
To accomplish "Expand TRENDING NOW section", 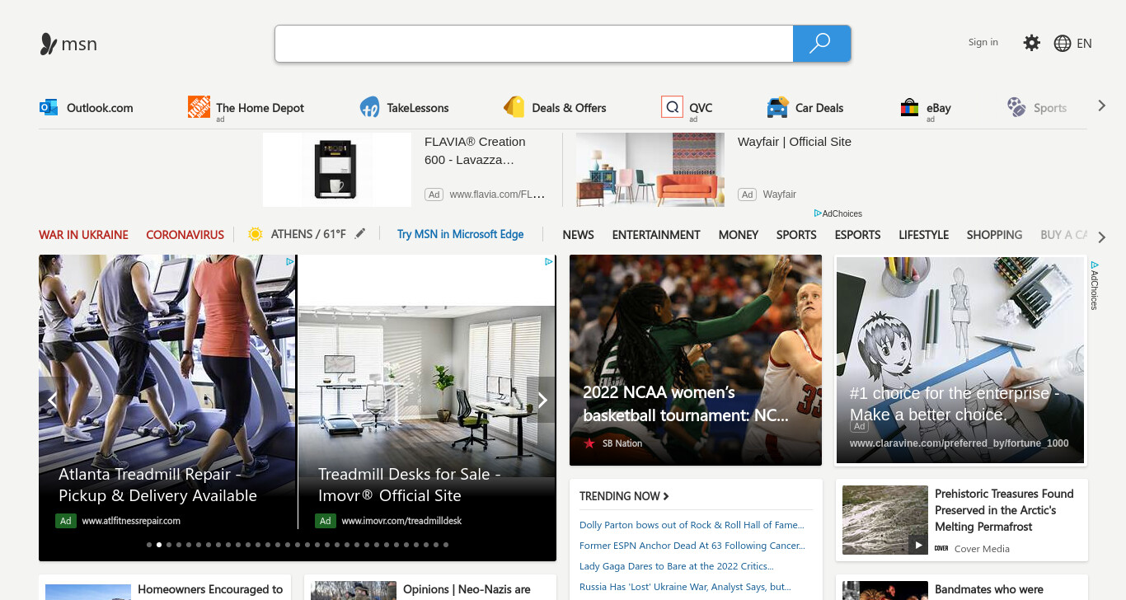I will point(624,496).
